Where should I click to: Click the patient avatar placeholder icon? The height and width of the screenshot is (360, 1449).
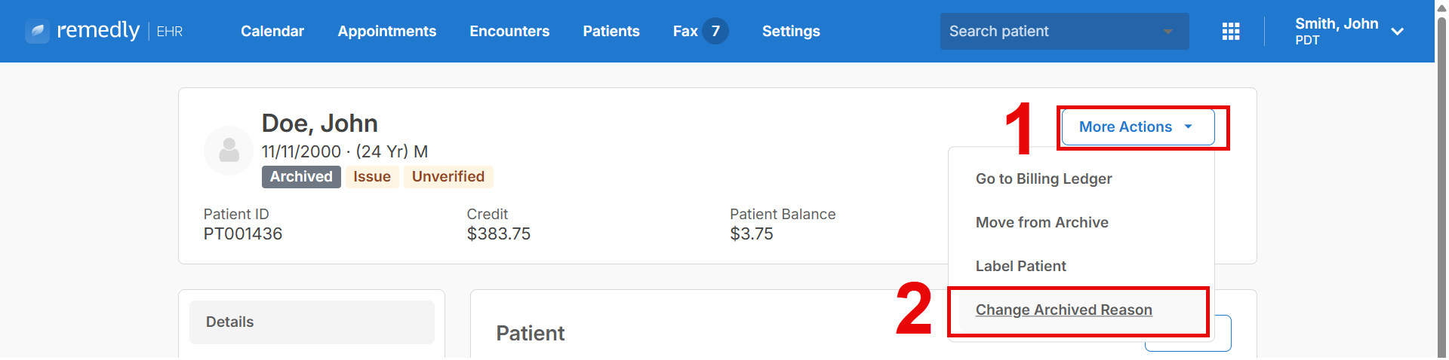tap(229, 150)
